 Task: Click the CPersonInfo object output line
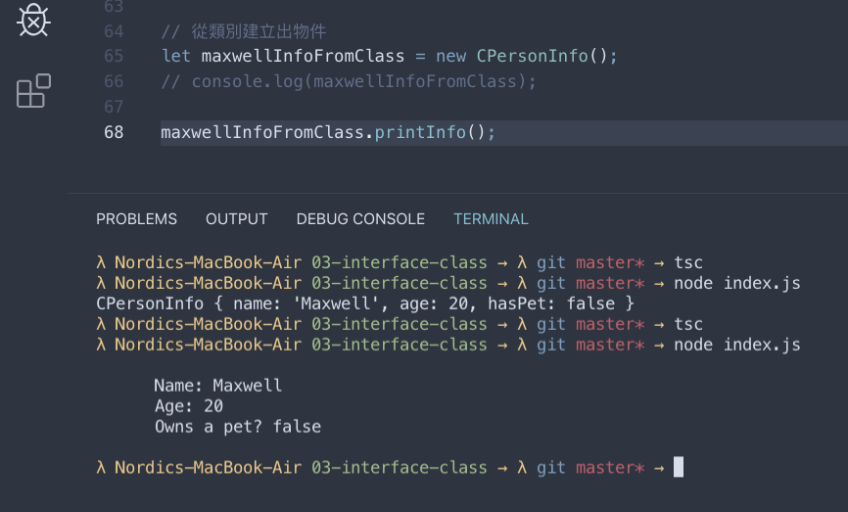pyautogui.click(x=365, y=303)
